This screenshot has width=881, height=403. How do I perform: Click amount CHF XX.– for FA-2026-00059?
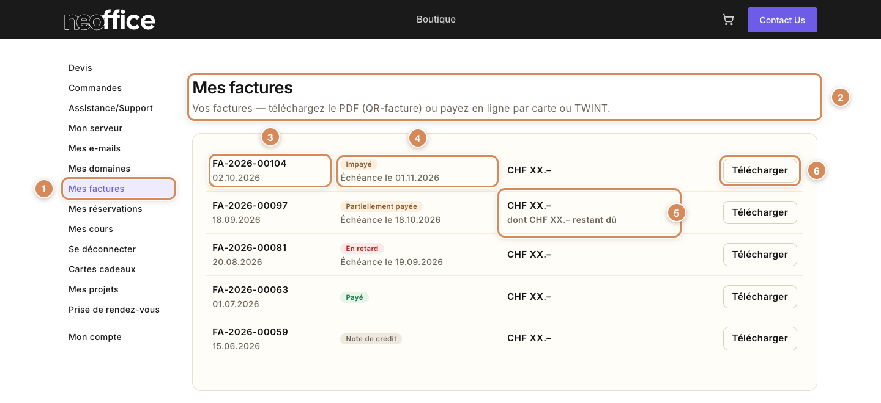point(529,338)
